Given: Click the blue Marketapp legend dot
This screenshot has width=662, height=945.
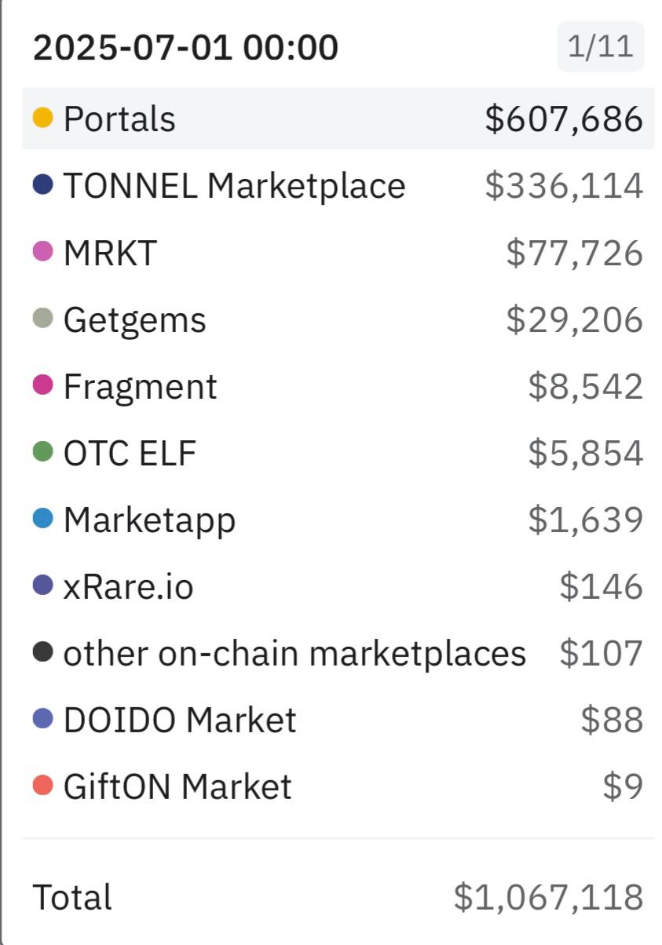Looking at the screenshot, I should point(42,519).
